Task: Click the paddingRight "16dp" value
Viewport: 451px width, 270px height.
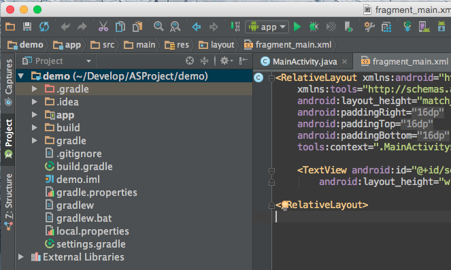Action: [428, 112]
